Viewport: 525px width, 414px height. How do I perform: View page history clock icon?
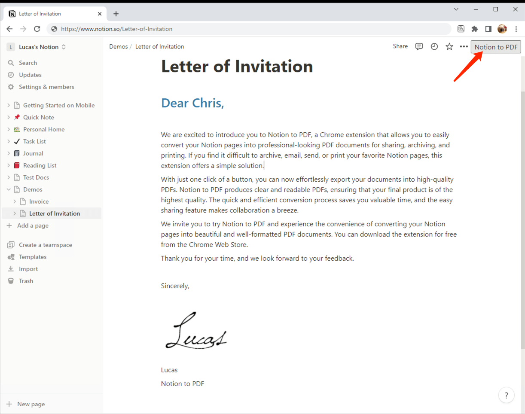tap(434, 46)
